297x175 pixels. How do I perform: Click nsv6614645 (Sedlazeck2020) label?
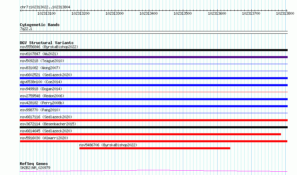pos(46,131)
